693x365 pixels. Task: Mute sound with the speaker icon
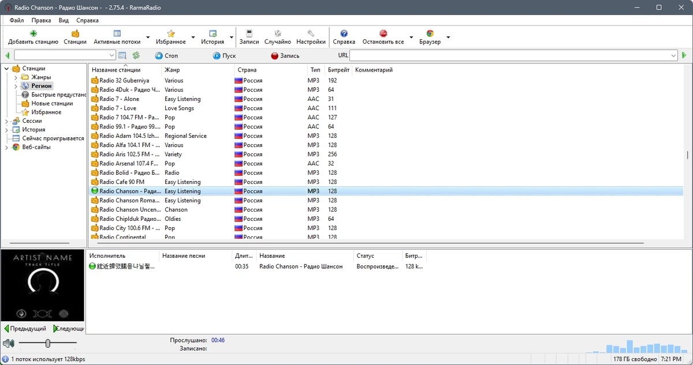pos(8,344)
